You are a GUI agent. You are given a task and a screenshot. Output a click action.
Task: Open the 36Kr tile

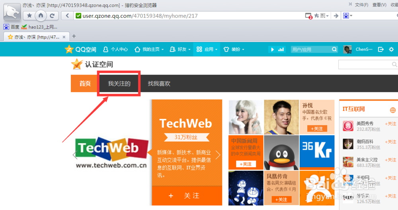(317, 152)
